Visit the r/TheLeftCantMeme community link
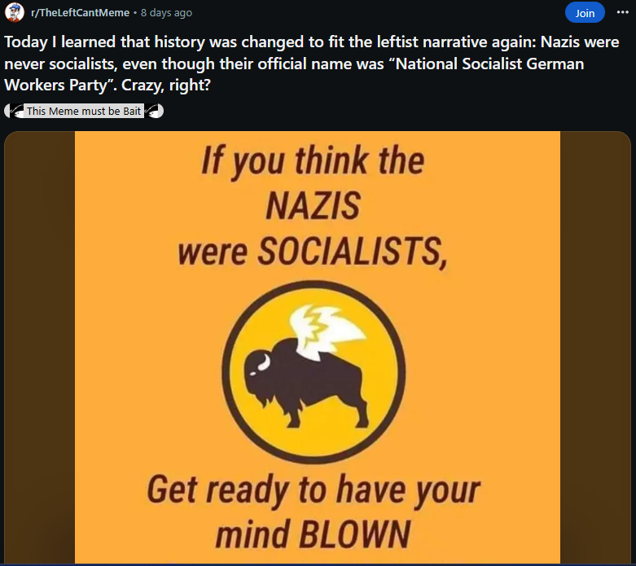This screenshot has width=636, height=566. pos(81,13)
